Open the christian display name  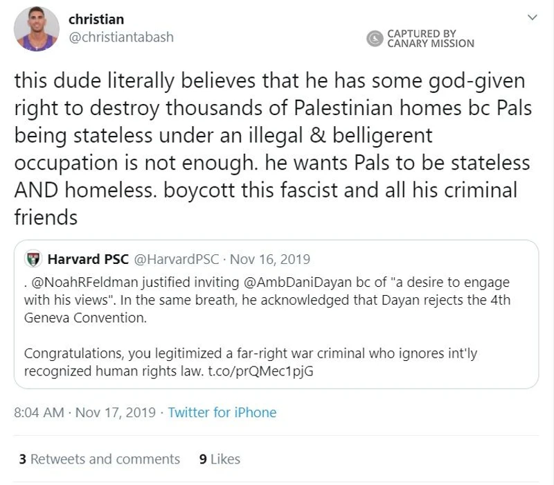(x=96, y=19)
